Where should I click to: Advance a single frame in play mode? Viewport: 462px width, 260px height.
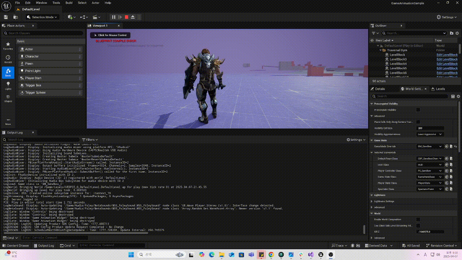(120, 17)
